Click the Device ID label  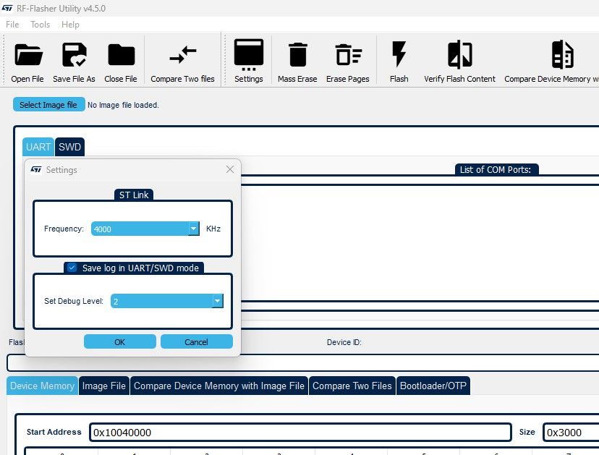(x=344, y=342)
